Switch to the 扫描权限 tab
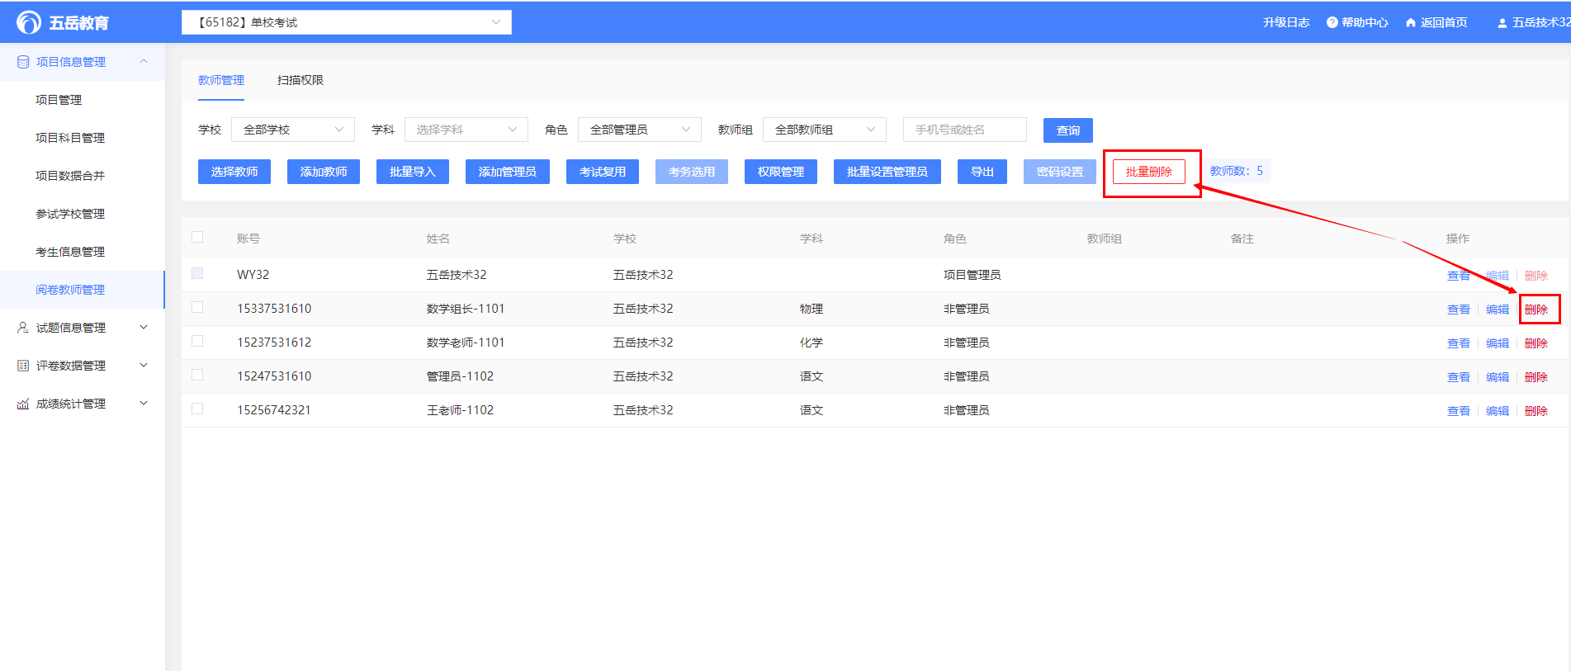The width and height of the screenshot is (1571, 671). (300, 80)
